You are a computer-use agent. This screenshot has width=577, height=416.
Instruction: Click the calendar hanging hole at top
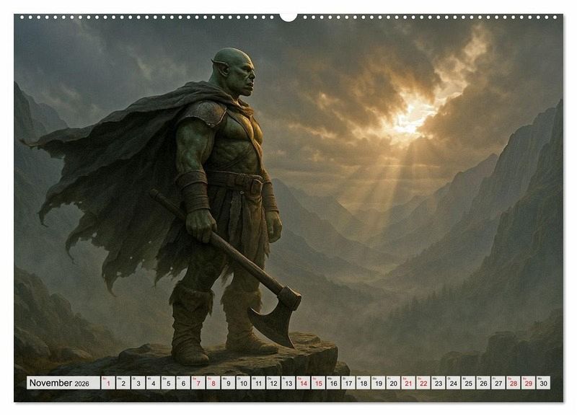point(288,16)
